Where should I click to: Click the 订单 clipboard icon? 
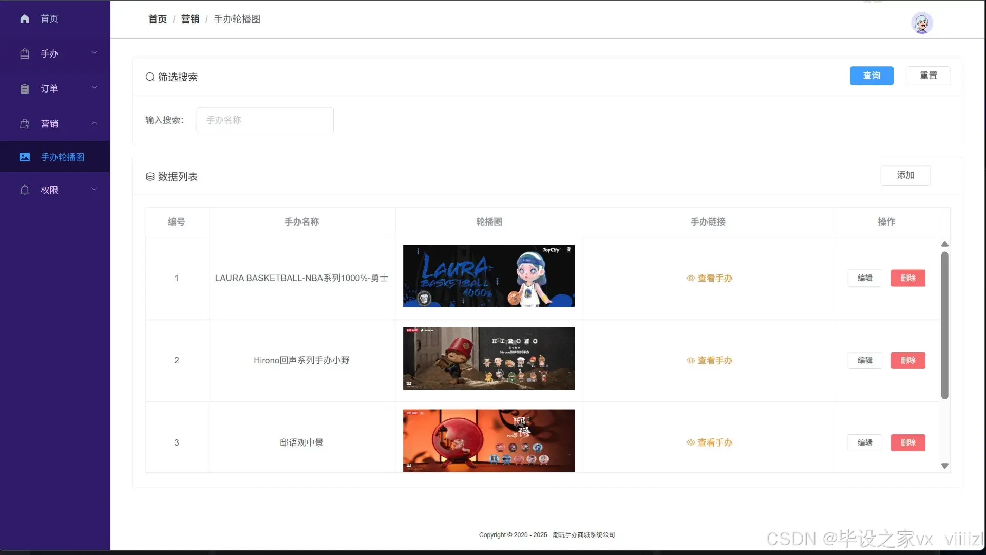pos(25,88)
